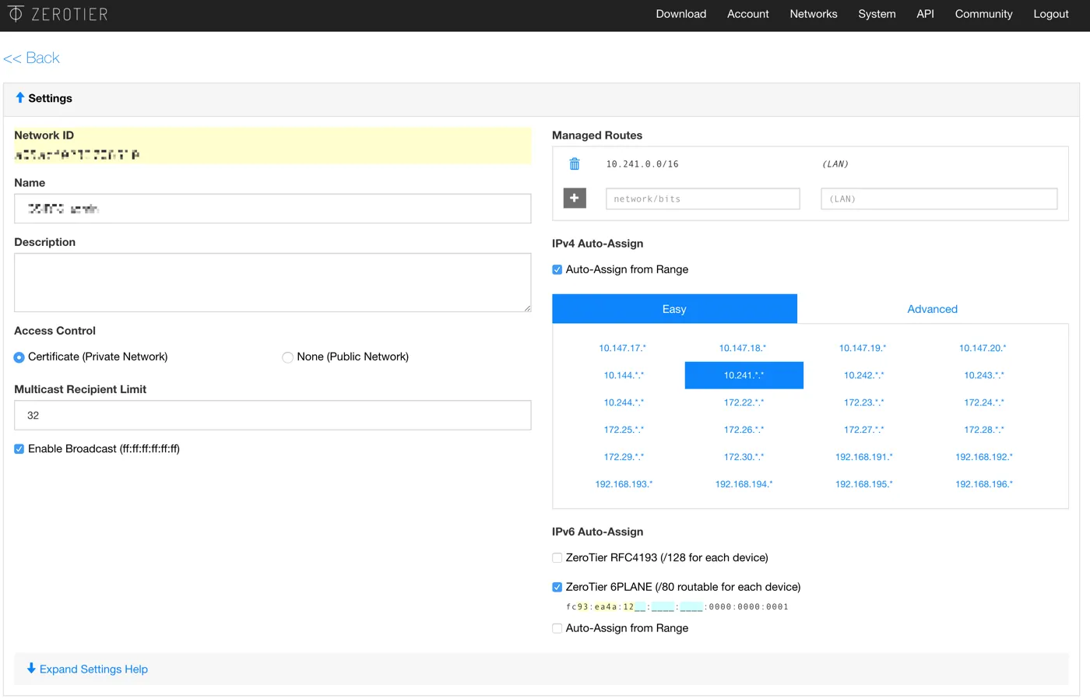This screenshot has height=699, width=1090.
Task: Choose the 10.147.17.* range
Action: (623, 348)
